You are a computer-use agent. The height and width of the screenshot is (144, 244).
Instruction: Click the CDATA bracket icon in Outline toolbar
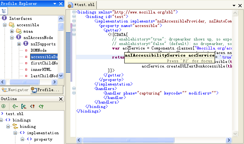click(24, 106)
